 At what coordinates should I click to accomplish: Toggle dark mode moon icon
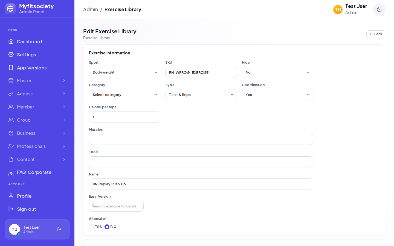click(x=379, y=10)
